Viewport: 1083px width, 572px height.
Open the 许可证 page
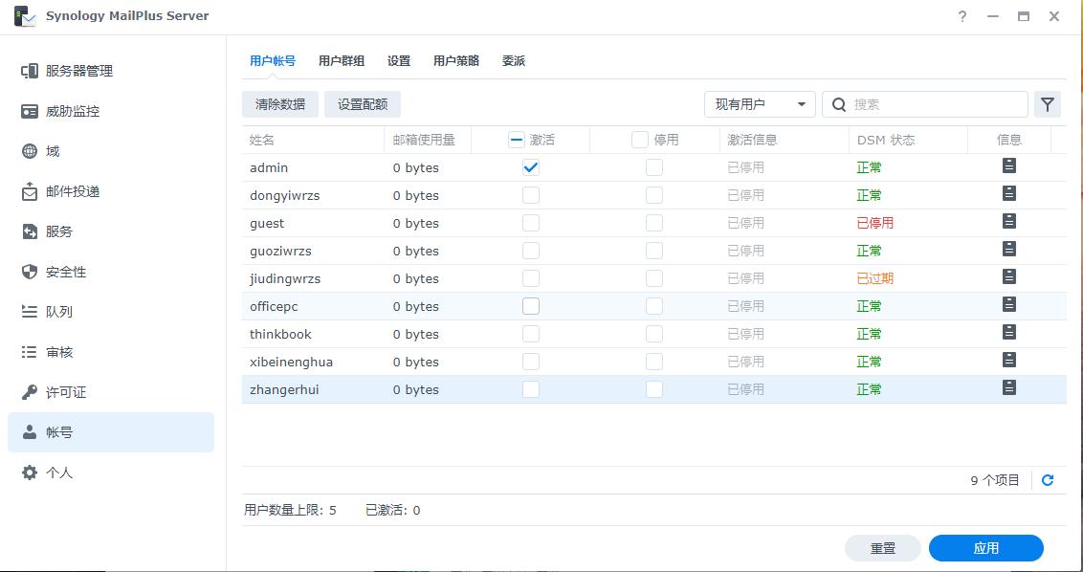[x=72, y=391]
